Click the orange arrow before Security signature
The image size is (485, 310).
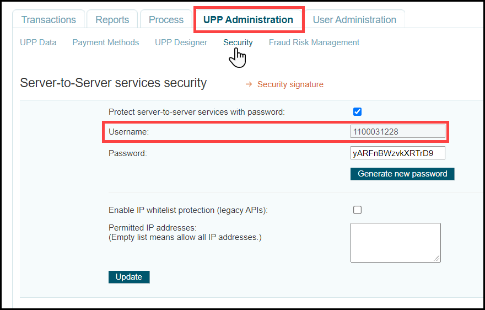pyautogui.click(x=249, y=84)
